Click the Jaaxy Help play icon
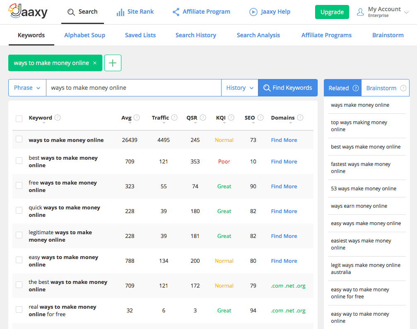 tap(253, 12)
